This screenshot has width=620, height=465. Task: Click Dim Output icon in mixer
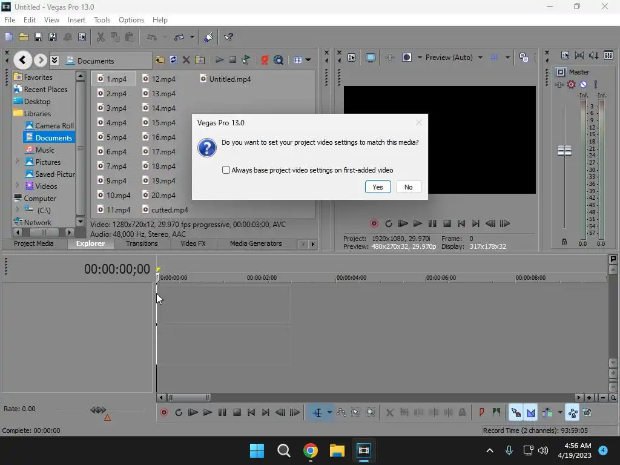pos(593,55)
